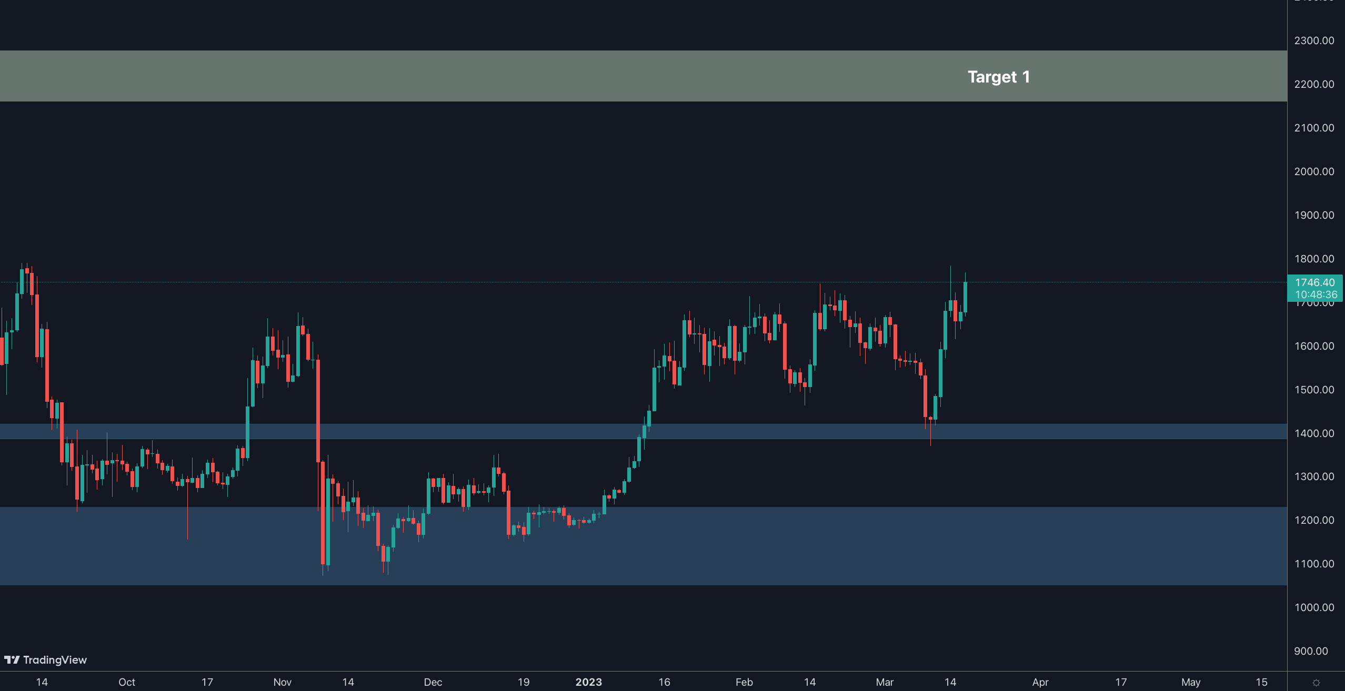Click the latest green candle near 1746
The width and height of the screenshot is (1345, 691).
(965, 298)
